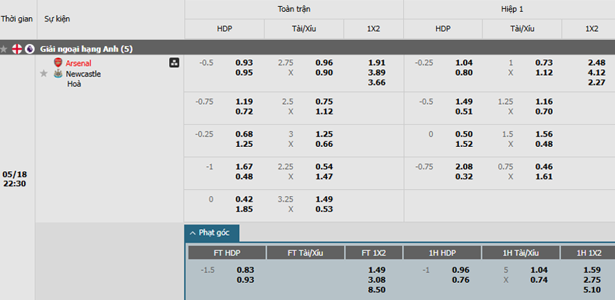The image size is (615, 300).
Task: Open the Phạt góc tab
Action: coord(212,233)
